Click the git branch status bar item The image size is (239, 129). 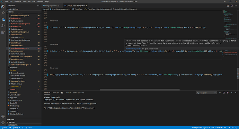(x=5, y=128)
